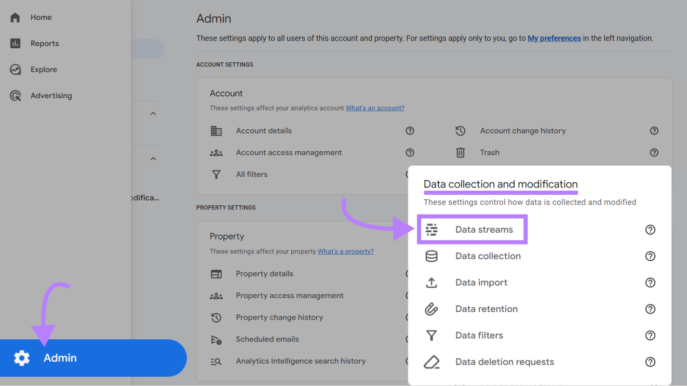Image resolution: width=687 pixels, height=386 pixels.
Task: Open the My preferences link
Action: coord(554,38)
